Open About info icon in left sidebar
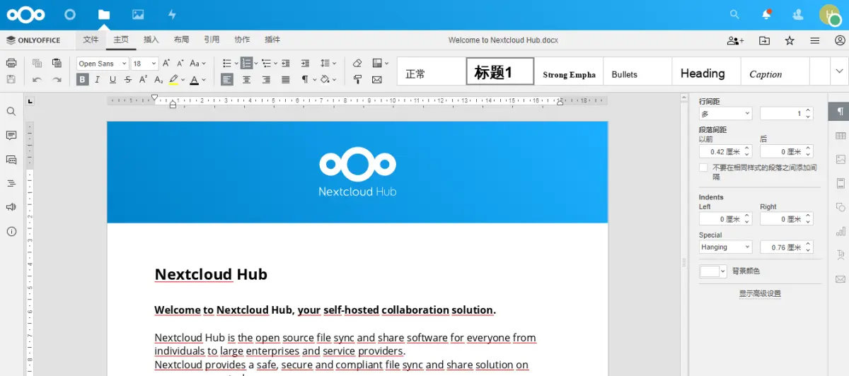The width and height of the screenshot is (849, 376). (x=11, y=231)
